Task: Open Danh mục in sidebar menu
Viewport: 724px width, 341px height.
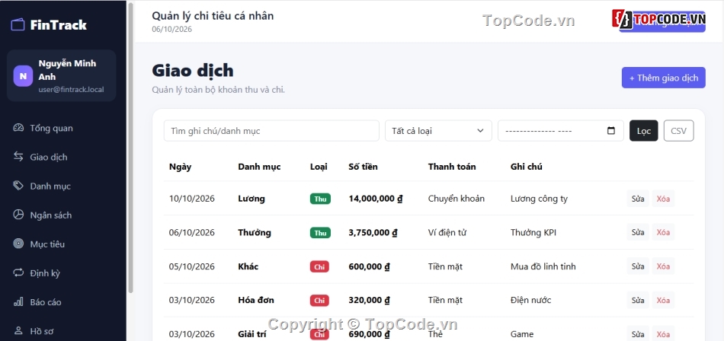Action: pyautogui.click(x=63, y=186)
